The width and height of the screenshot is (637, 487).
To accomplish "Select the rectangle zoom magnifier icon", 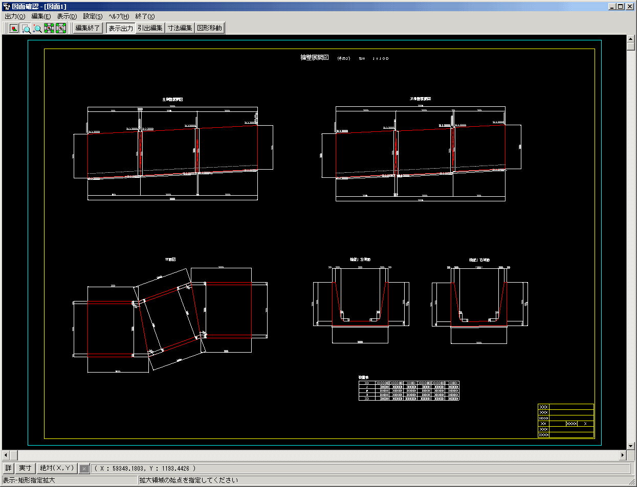I will [x=25, y=28].
